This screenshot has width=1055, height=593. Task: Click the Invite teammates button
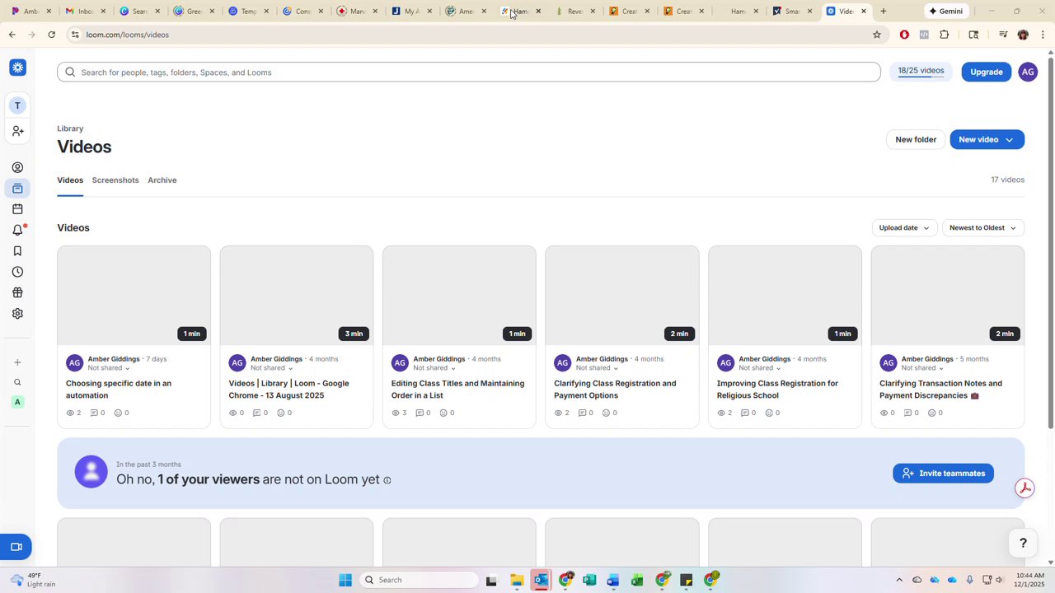pyautogui.click(x=943, y=474)
